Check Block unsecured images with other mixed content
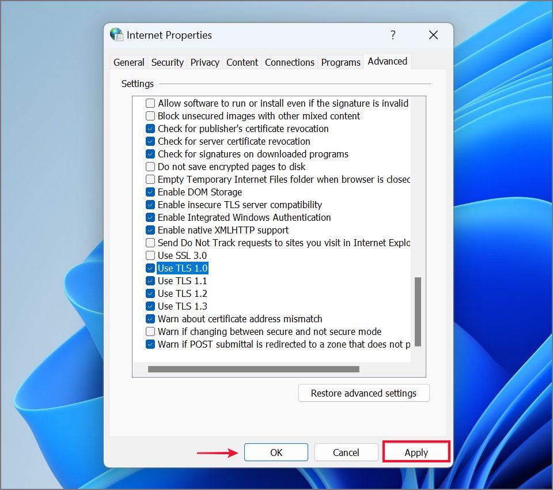 click(150, 116)
